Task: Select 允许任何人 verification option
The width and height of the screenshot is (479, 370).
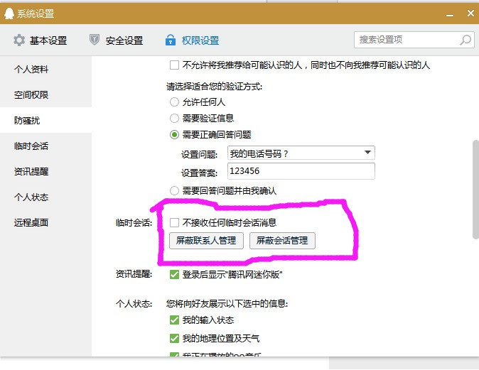Action: pos(174,102)
